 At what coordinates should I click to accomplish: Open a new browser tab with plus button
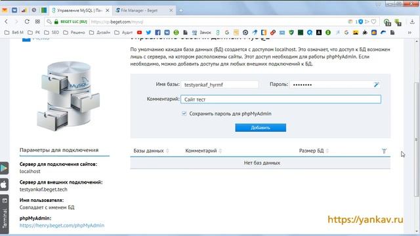181,10
